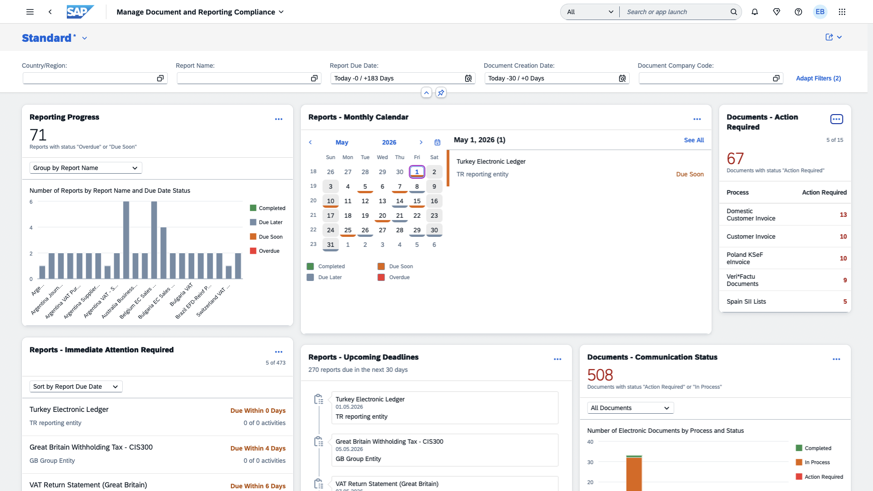This screenshot has height=491, width=873.
Task: Select month May in calendar header
Action: point(342,142)
